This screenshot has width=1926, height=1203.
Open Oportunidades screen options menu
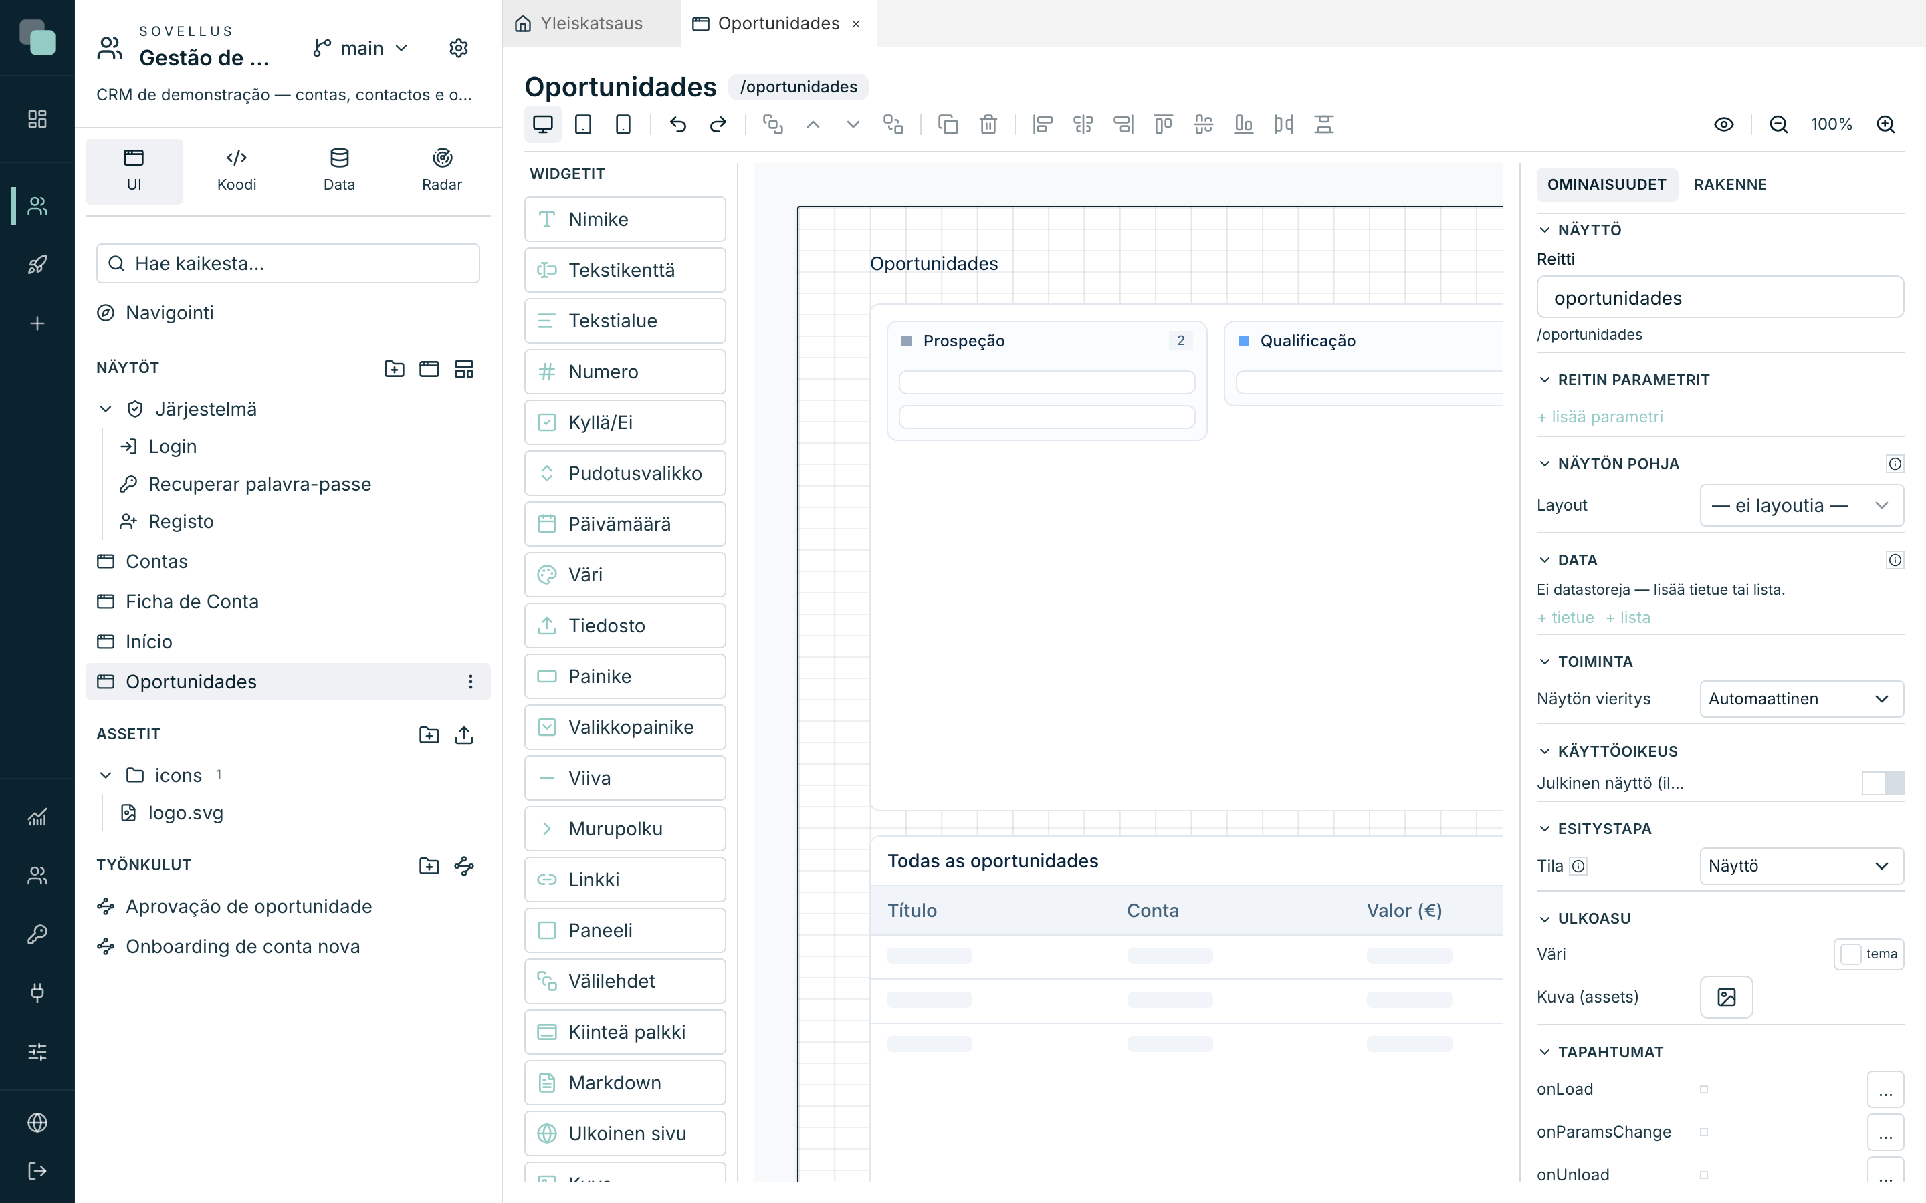click(470, 682)
